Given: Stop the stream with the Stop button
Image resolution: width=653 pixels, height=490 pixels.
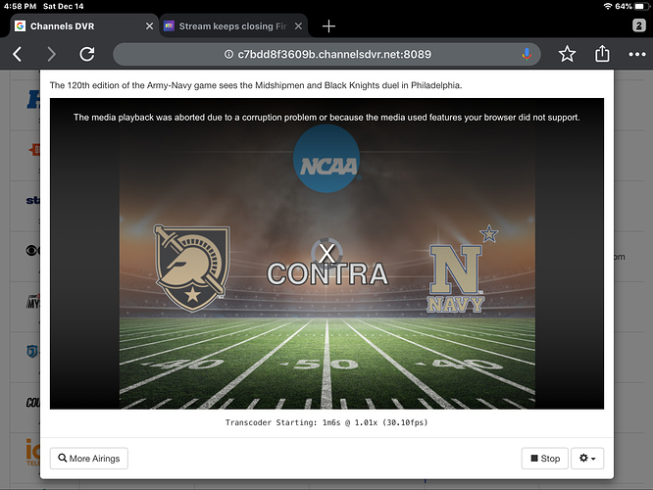Looking at the screenshot, I should (x=544, y=458).
